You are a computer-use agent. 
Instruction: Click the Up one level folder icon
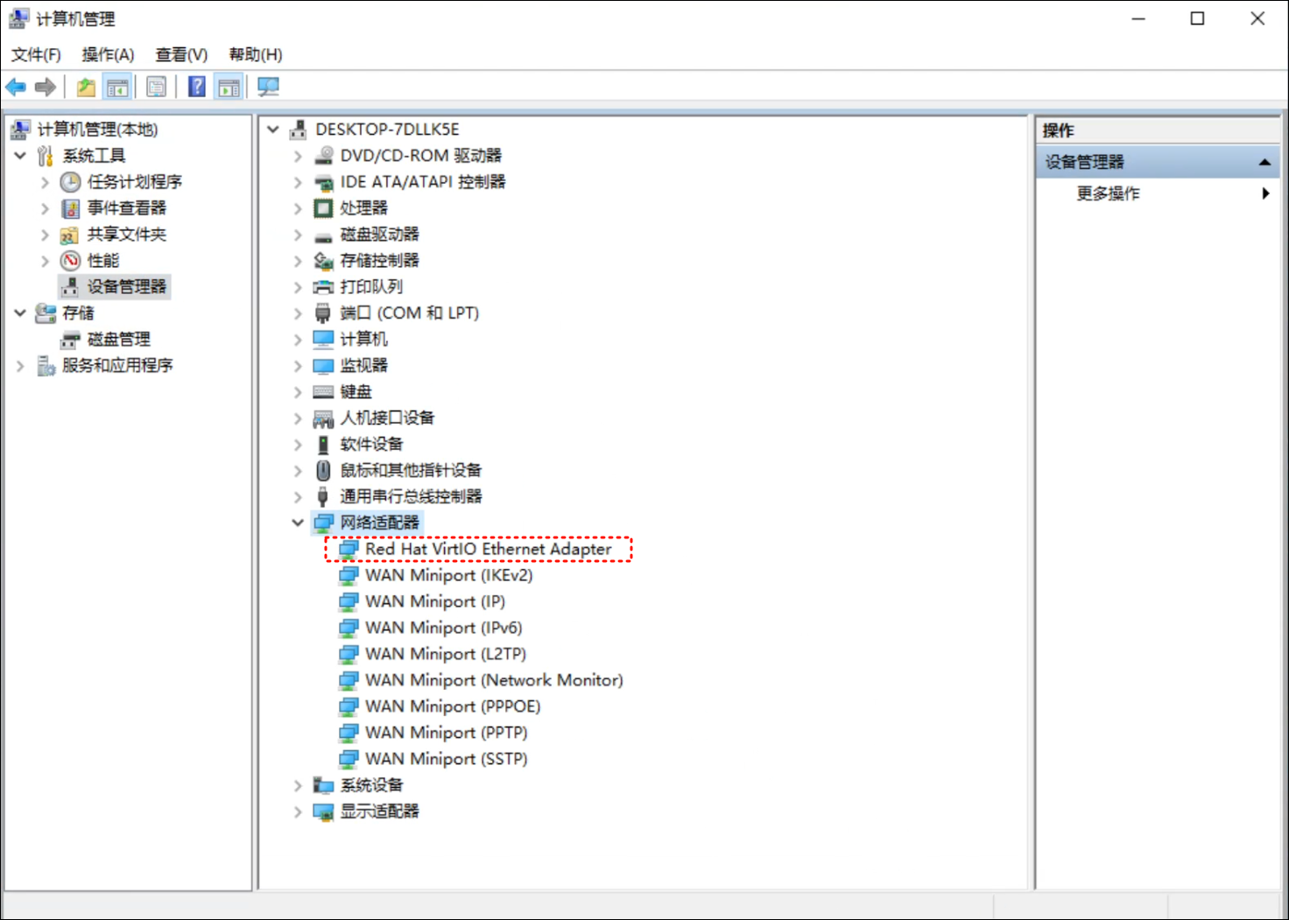pyautogui.click(x=86, y=87)
